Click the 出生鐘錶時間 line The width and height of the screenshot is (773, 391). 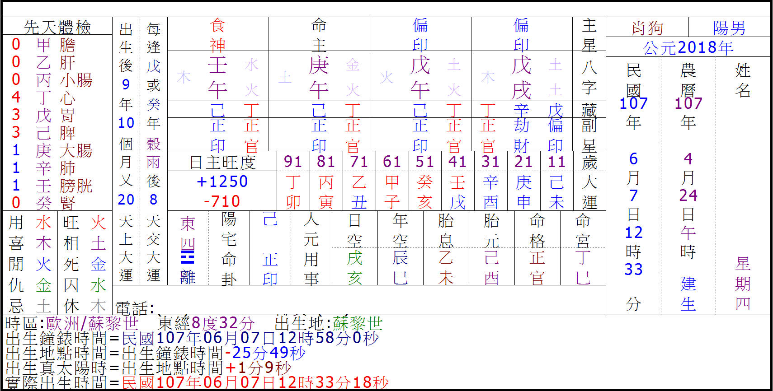(x=193, y=338)
